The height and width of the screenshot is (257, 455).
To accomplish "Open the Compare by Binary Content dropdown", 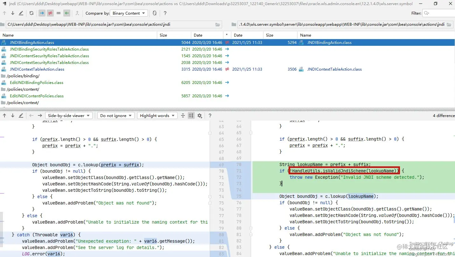I will (x=129, y=13).
